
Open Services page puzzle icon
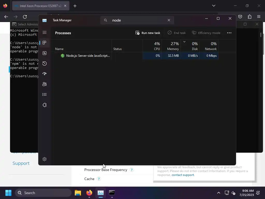point(45,105)
